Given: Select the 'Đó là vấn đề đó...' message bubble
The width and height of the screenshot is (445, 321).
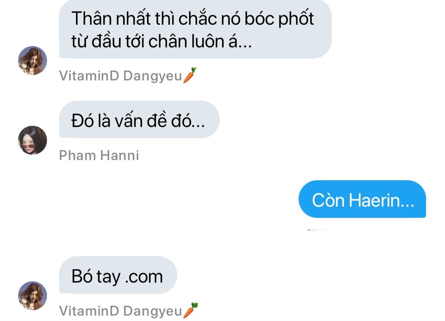Looking at the screenshot, I should coord(139,120).
